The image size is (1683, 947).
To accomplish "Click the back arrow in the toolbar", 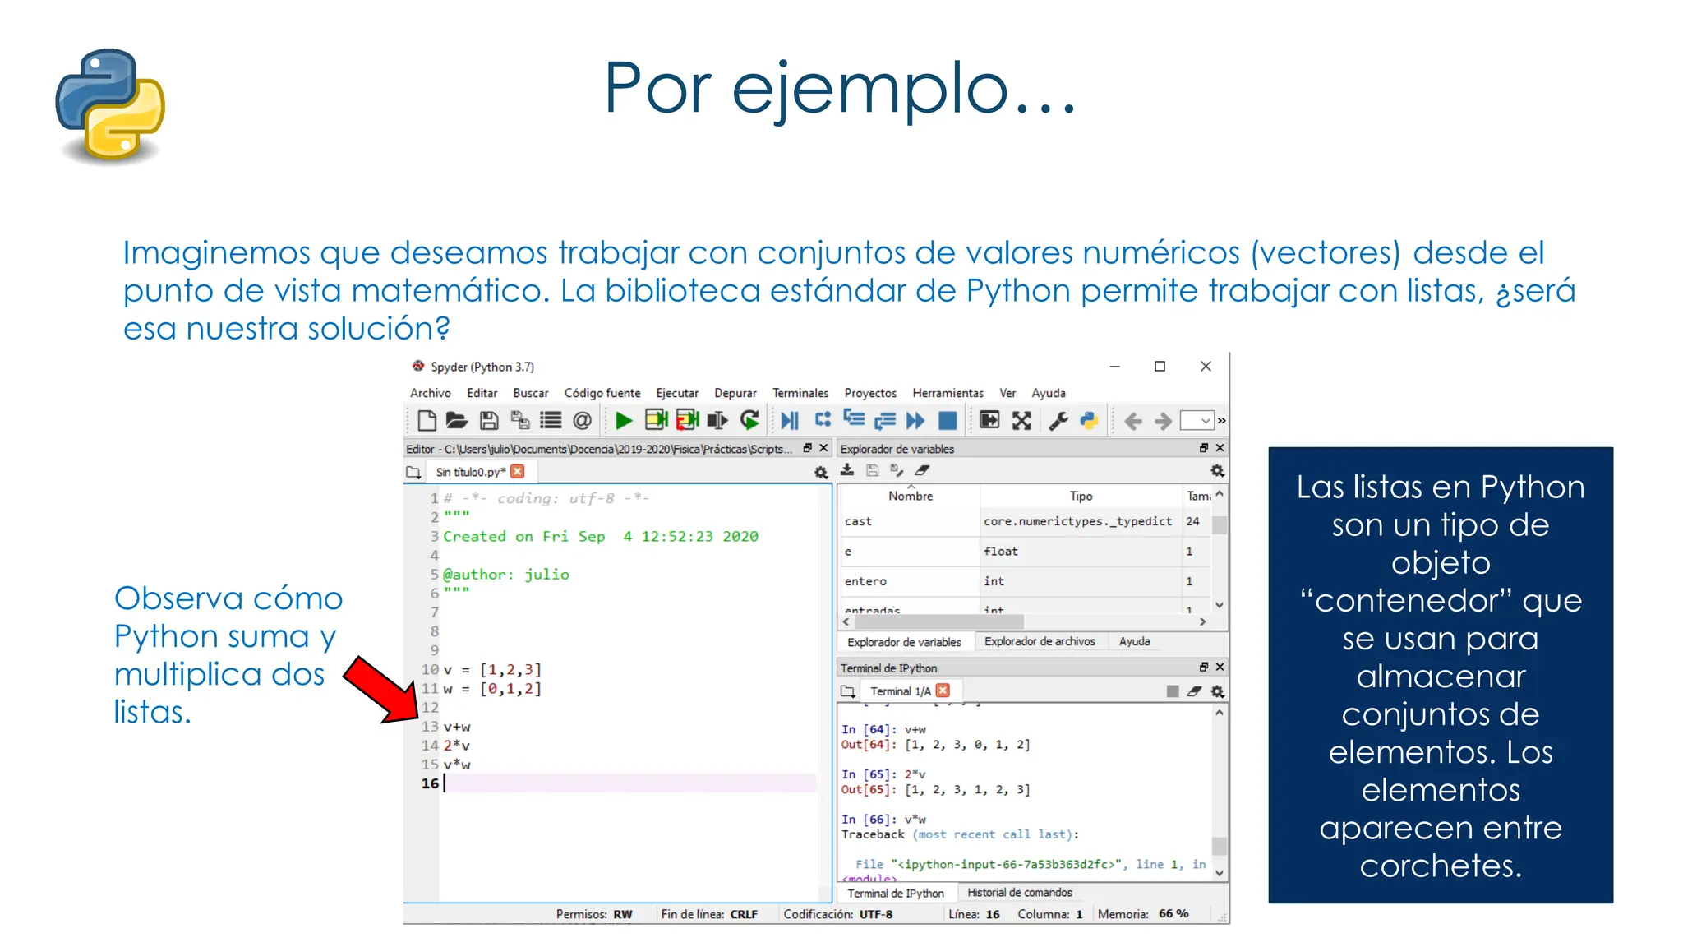I will click(1133, 422).
